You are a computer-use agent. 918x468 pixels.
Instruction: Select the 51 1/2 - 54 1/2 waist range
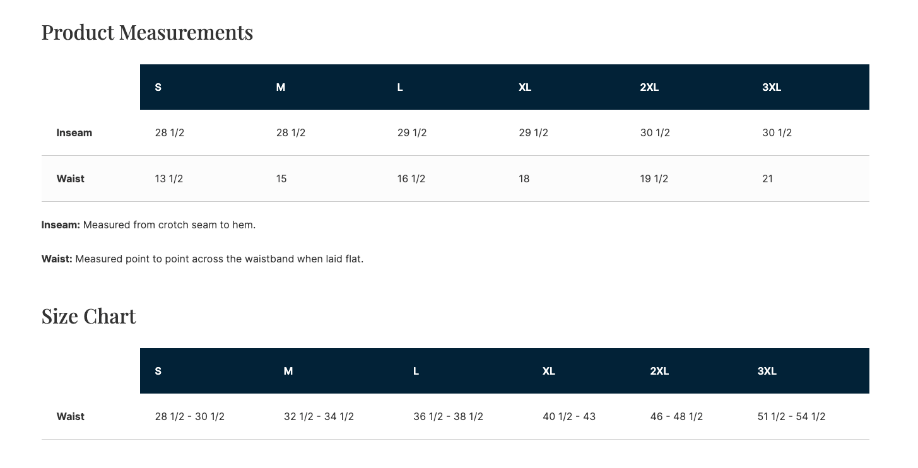click(x=792, y=416)
